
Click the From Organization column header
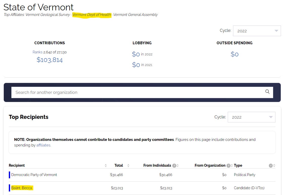click(210, 165)
